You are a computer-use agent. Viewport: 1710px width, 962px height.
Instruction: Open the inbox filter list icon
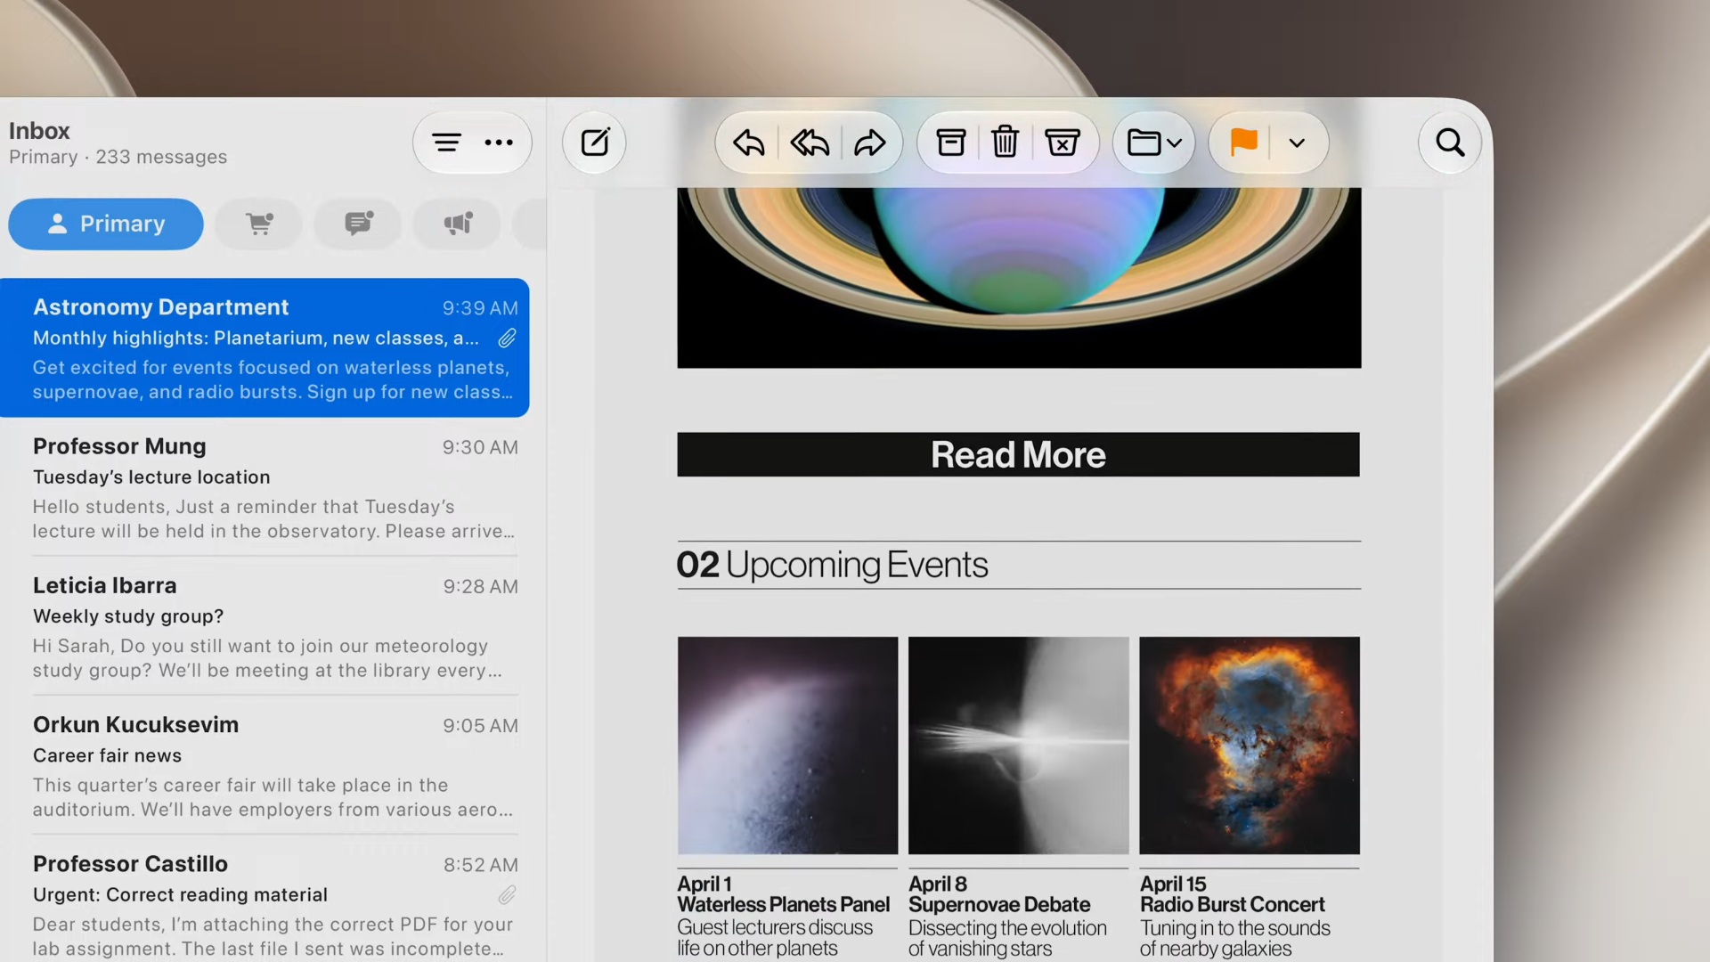(446, 143)
